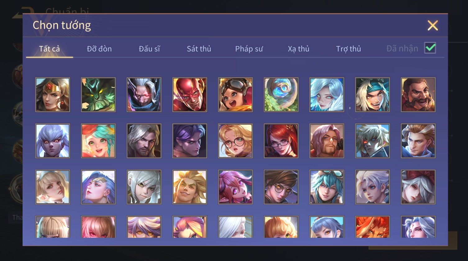Select the red-haired woman with glasses
Viewport: 468px width, 261px height.
[281, 141]
